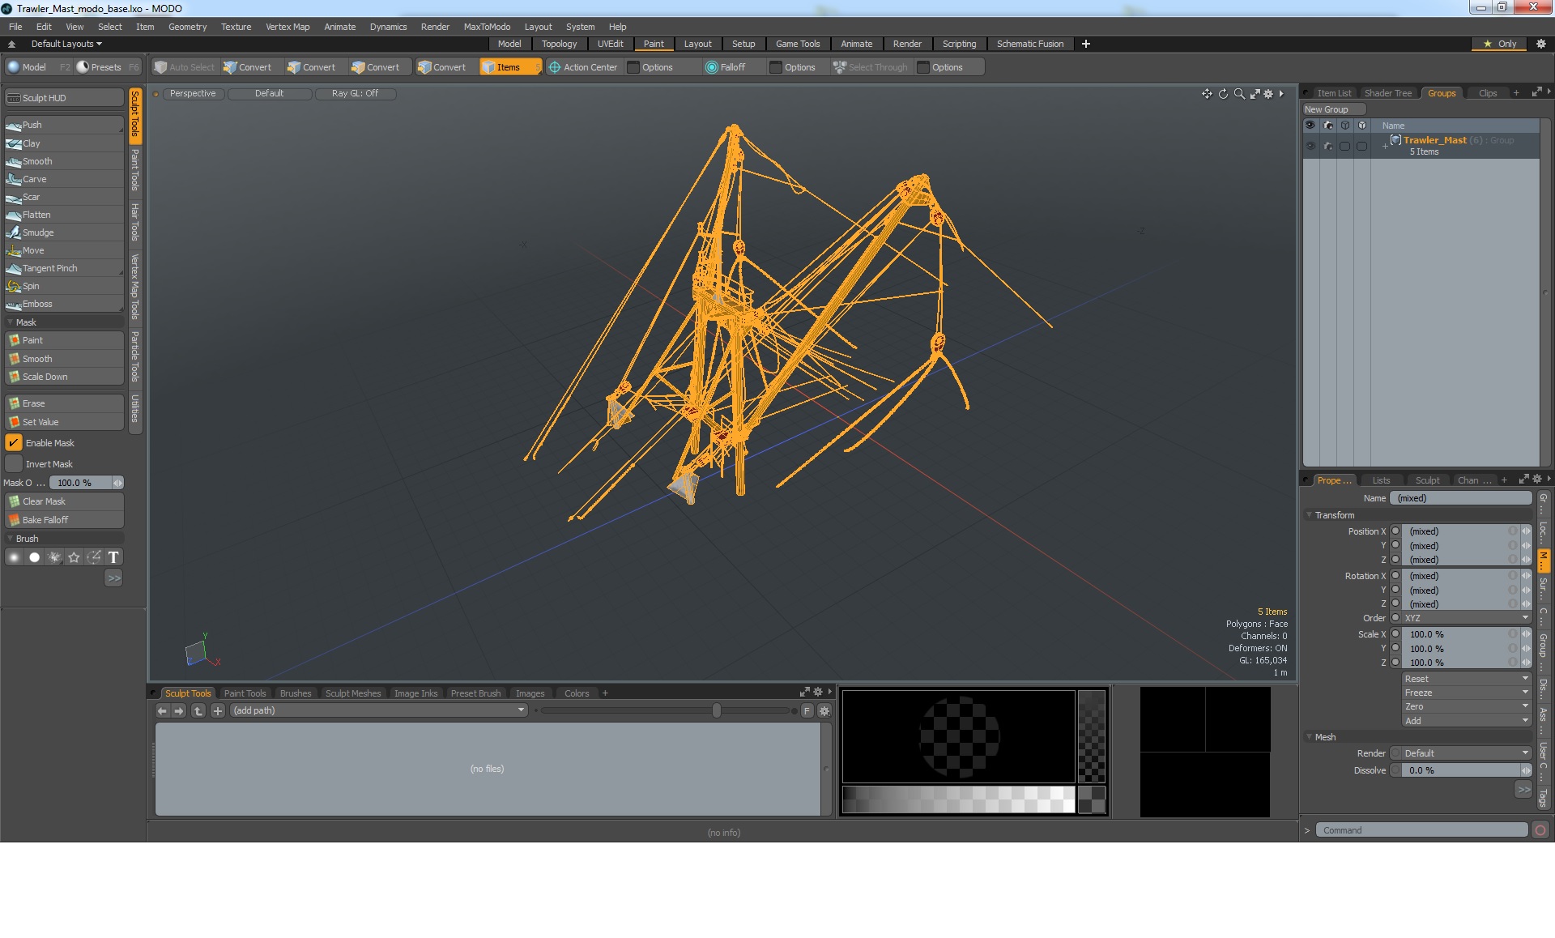The height and width of the screenshot is (938, 1555).
Task: Click the Action Center button
Action: pos(583,67)
